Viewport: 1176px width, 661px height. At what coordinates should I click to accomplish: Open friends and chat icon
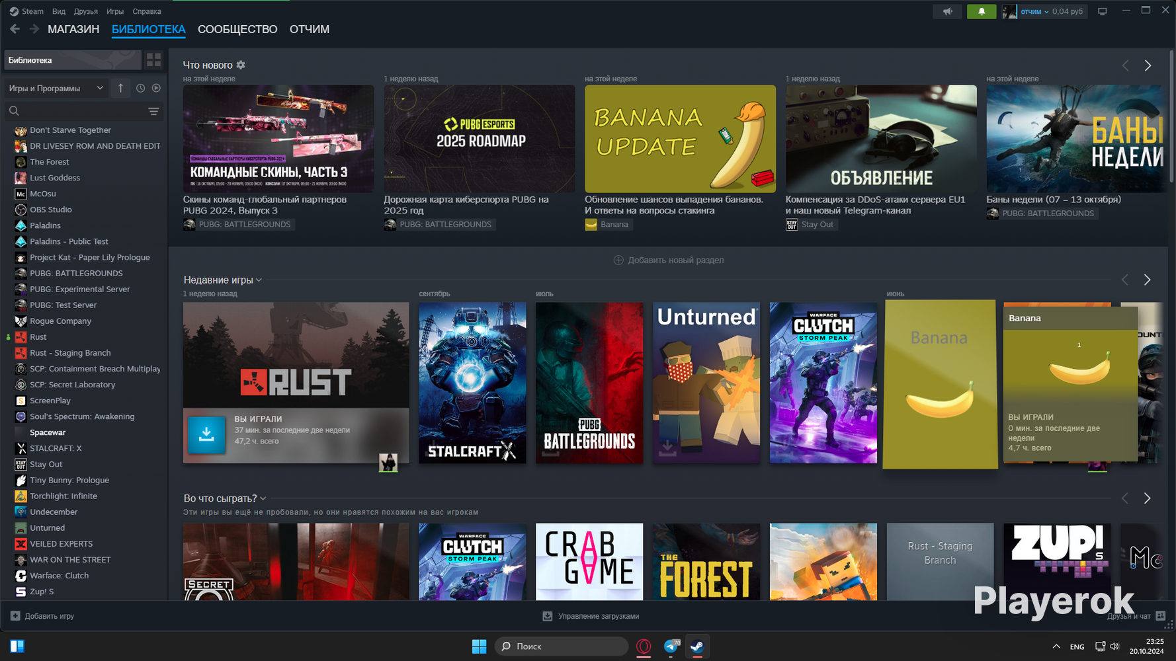[x=1160, y=616]
